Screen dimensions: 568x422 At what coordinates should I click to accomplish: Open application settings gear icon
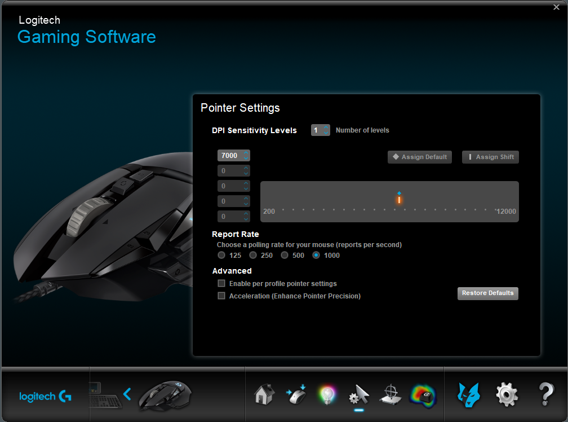tap(507, 394)
